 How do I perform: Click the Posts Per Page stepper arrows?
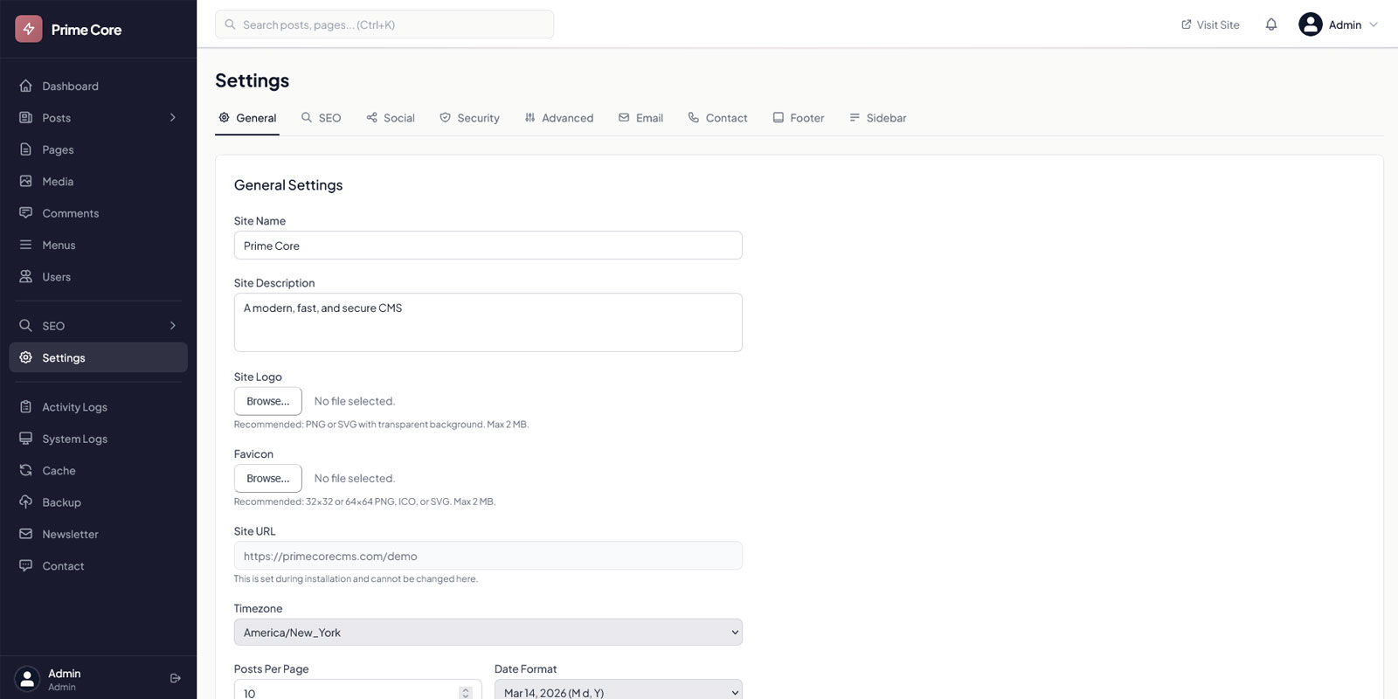(465, 693)
